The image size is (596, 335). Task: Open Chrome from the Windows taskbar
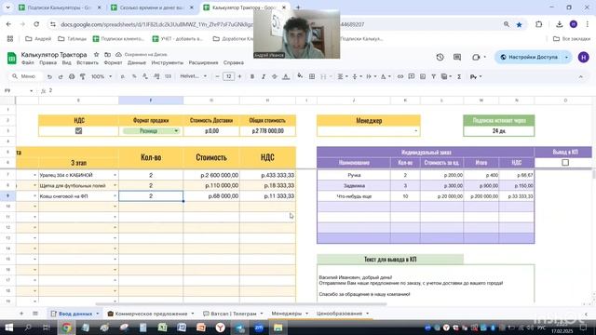66,328
